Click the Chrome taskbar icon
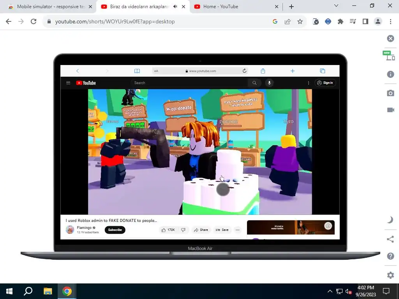Screen dimensions: 399x299 click(x=67, y=291)
